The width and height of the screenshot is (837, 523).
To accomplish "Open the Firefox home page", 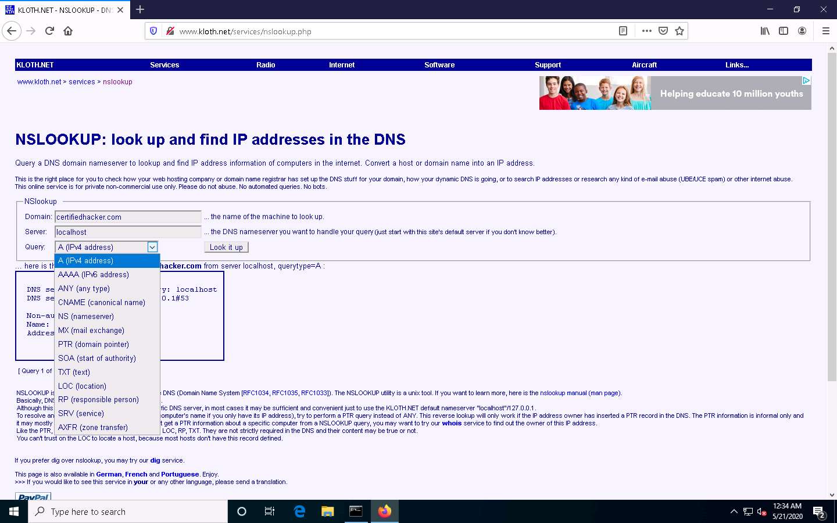I will (68, 31).
